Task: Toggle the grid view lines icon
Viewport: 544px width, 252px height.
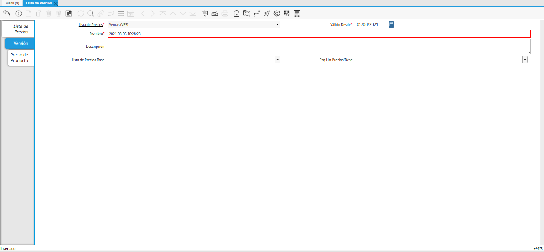Action: pos(120,13)
